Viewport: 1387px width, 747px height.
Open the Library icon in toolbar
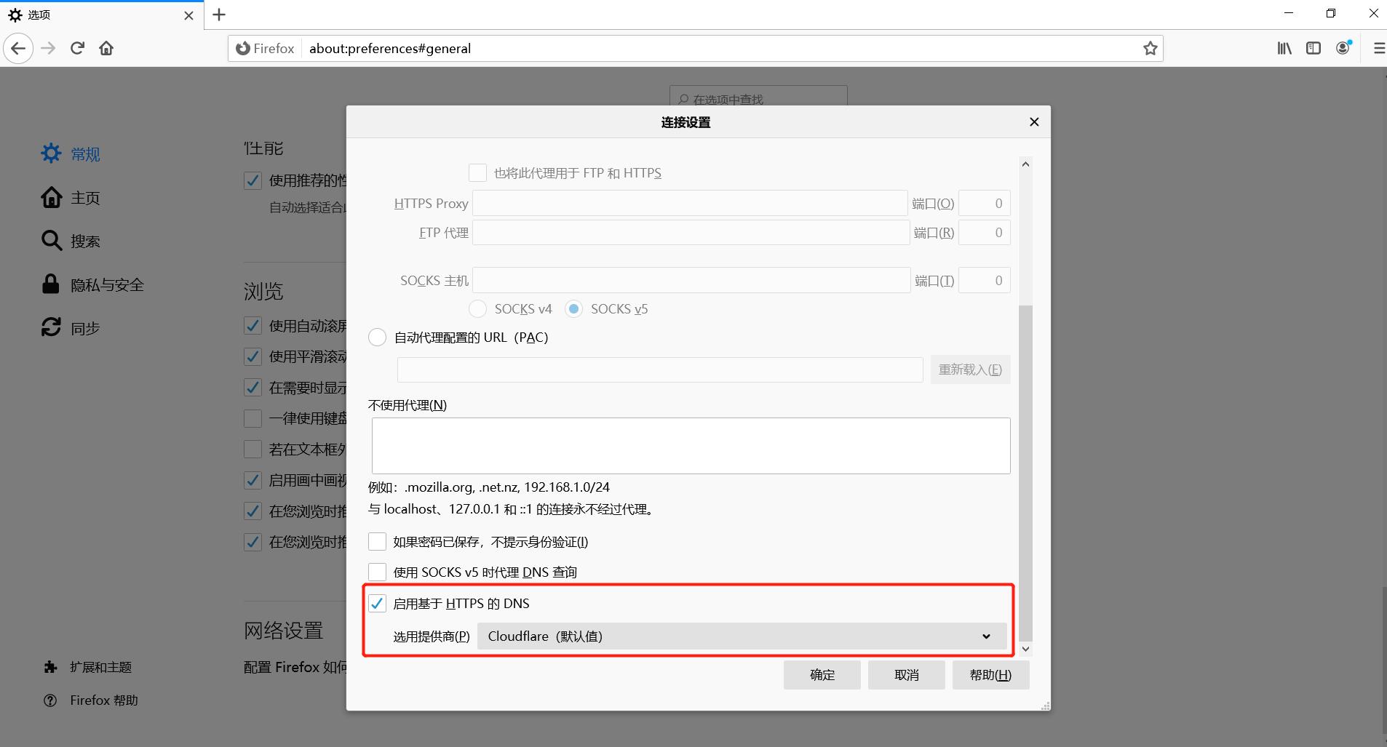[x=1284, y=49]
